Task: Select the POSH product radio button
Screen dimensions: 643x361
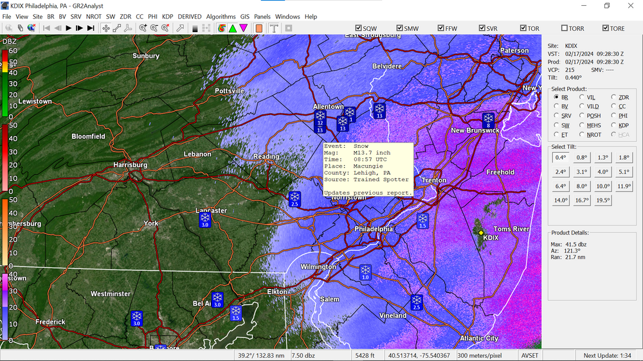Action: (581, 116)
